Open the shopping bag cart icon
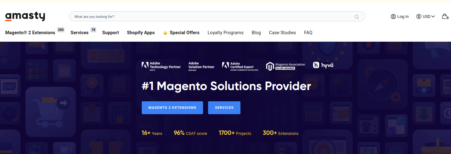This screenshot has height=154, width=451. 445,16
